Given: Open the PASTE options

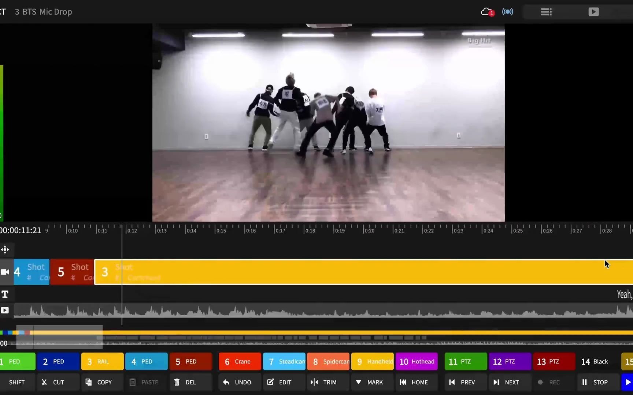Looking at the screenshot, I should (145, 382).
